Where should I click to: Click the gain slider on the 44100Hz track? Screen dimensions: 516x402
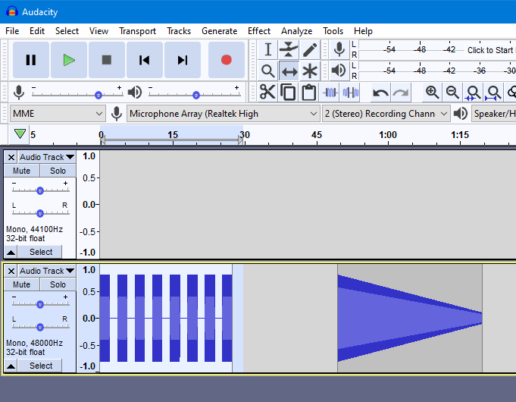point(40,191)
